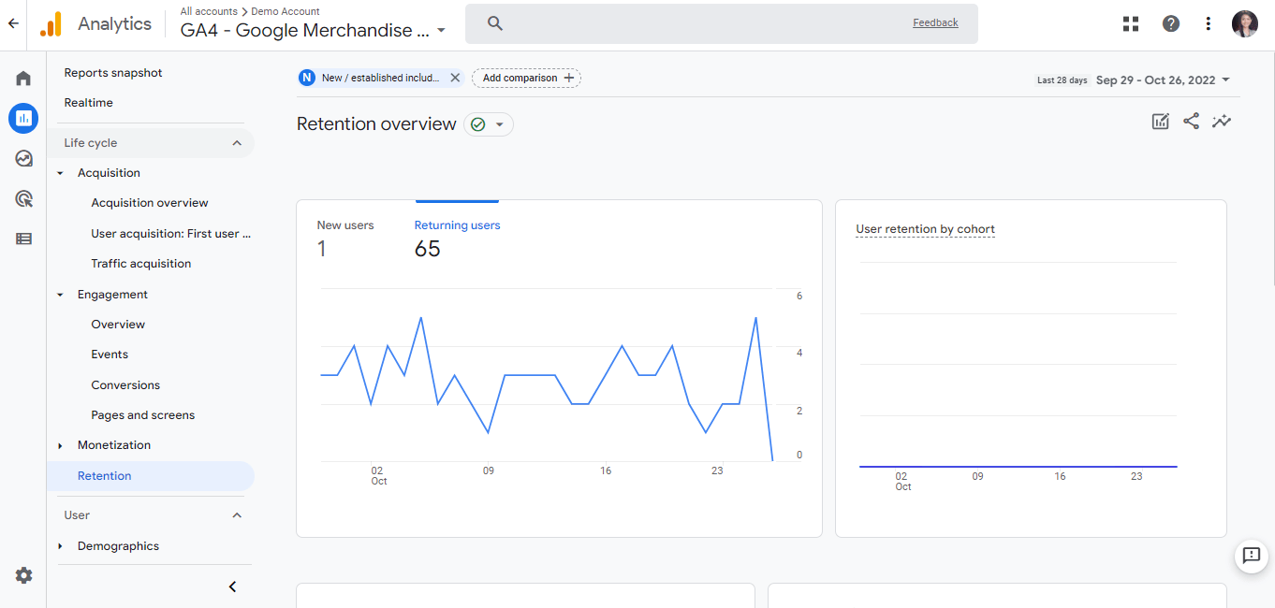Open the Admin settings gear

point(23,575)
